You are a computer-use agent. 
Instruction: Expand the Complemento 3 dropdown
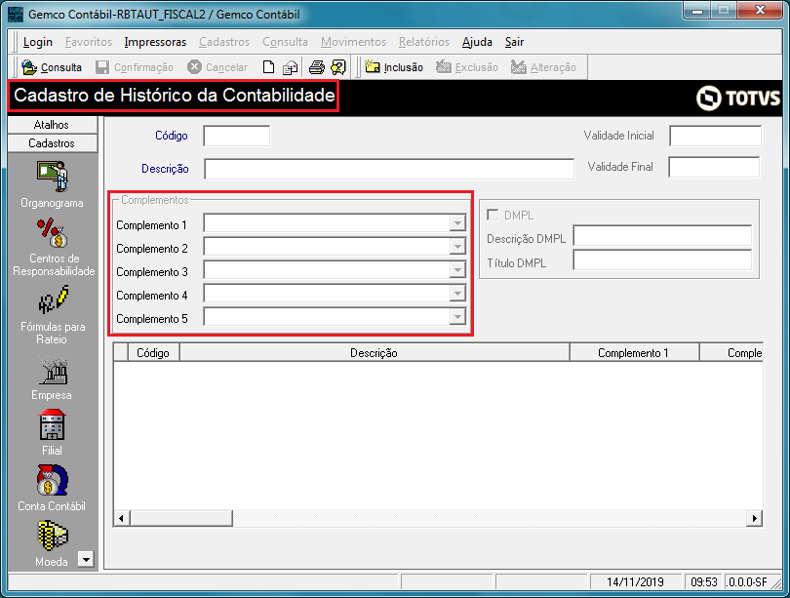[457, 270]
